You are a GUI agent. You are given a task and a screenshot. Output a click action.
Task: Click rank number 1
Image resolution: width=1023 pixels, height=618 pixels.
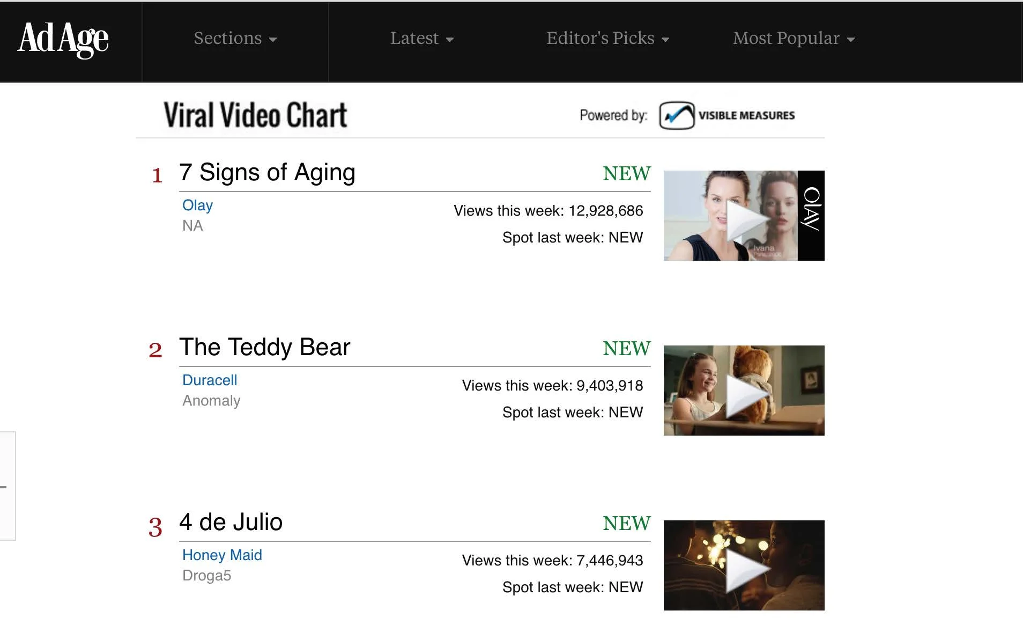click(x=157, y=175)
